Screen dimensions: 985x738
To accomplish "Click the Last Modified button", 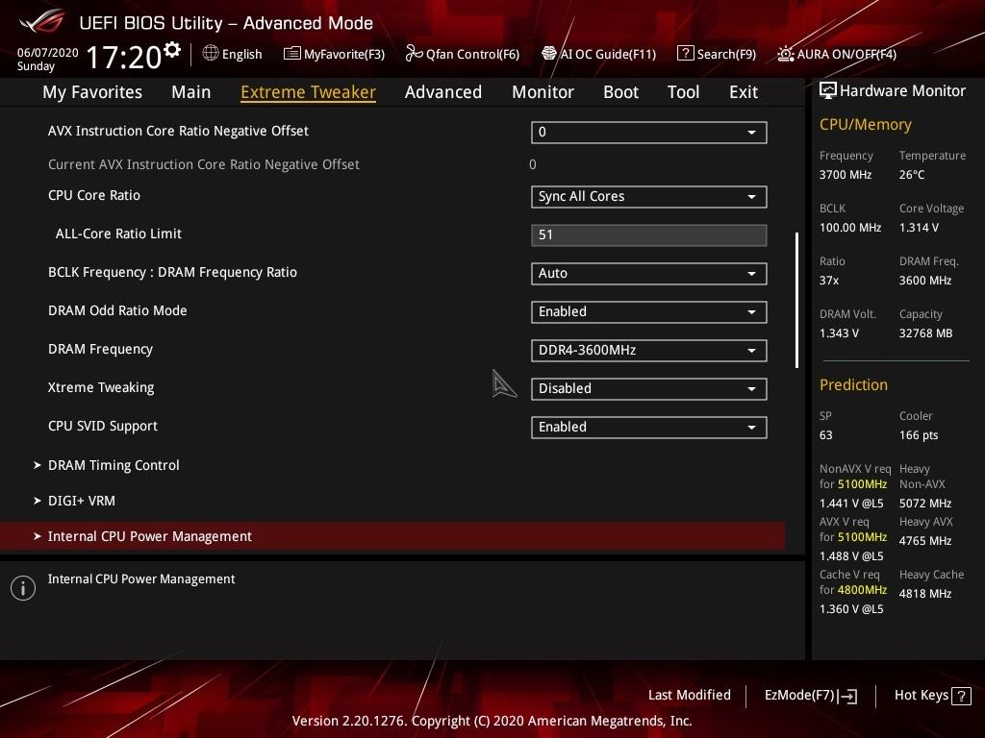I will pos(689,696).
